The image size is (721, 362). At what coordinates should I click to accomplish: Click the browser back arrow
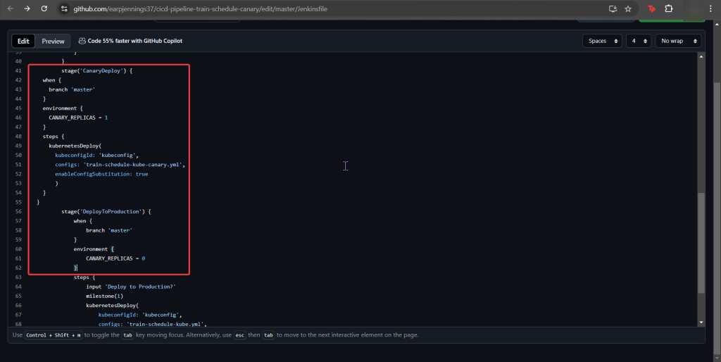10,8
